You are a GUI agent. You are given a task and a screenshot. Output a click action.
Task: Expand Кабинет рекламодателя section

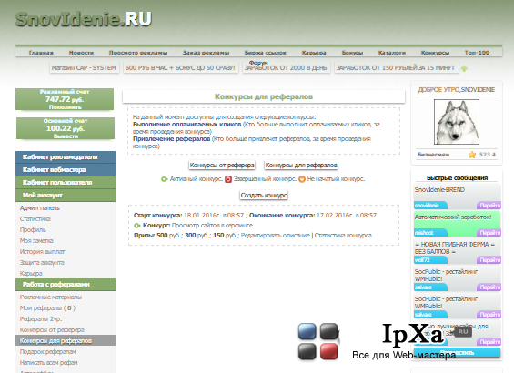tap(66, 157)
